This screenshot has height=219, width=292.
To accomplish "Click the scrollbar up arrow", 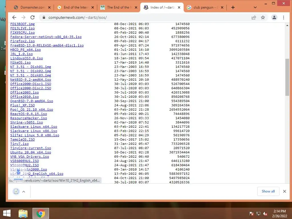I will click(287, 25).
